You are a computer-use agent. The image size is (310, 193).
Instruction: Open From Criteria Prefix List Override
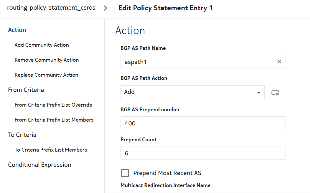click(53, 105)
